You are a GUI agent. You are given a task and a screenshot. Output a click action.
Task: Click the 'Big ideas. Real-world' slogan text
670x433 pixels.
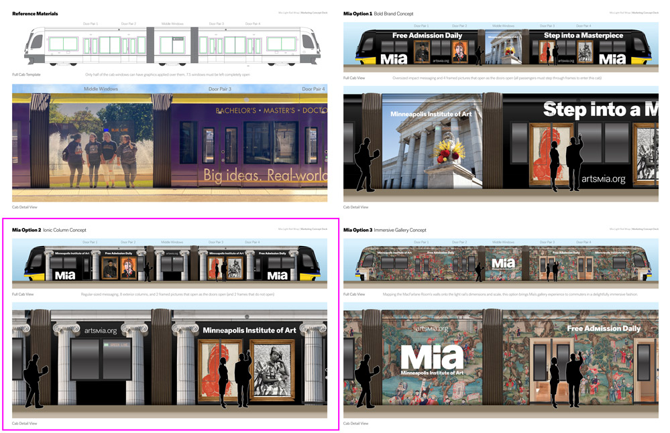[265, 176]
